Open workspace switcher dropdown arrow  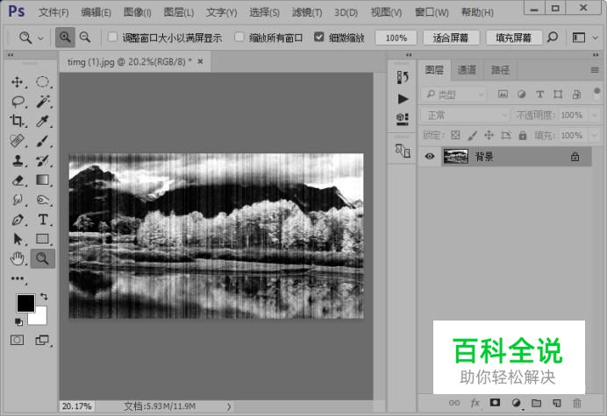click(x=596, y=38)
